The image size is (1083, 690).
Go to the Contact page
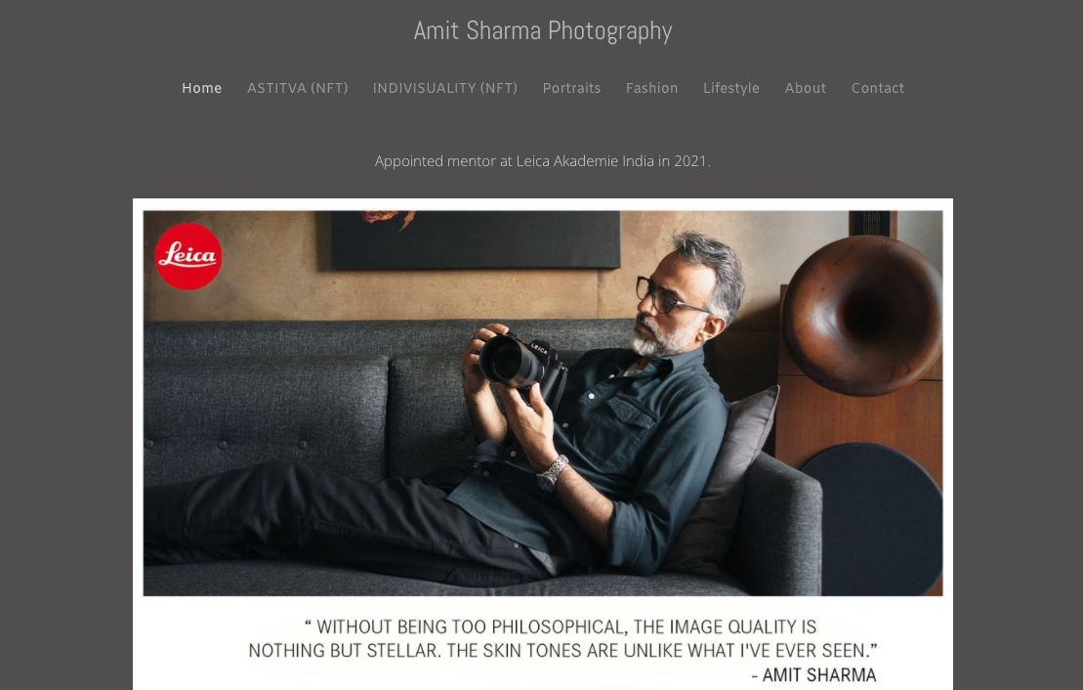878,88
